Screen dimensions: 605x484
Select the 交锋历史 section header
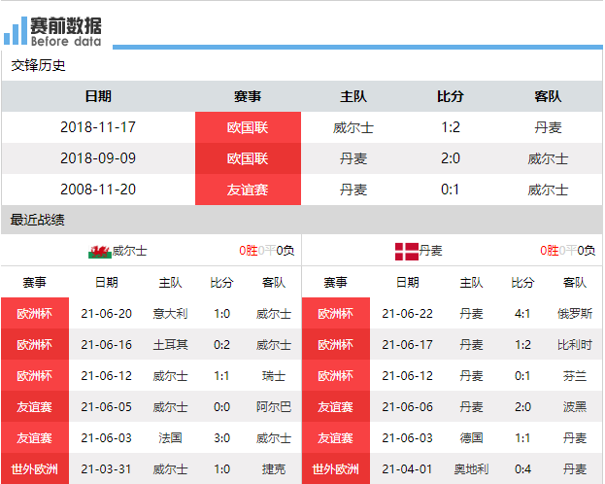point(39,65)
